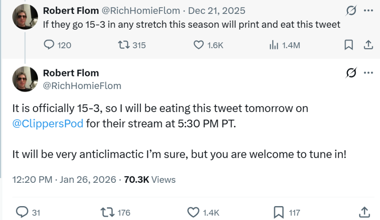
Task: Bookmark the Dec 21 tweet
Action: tap(348, 45)
